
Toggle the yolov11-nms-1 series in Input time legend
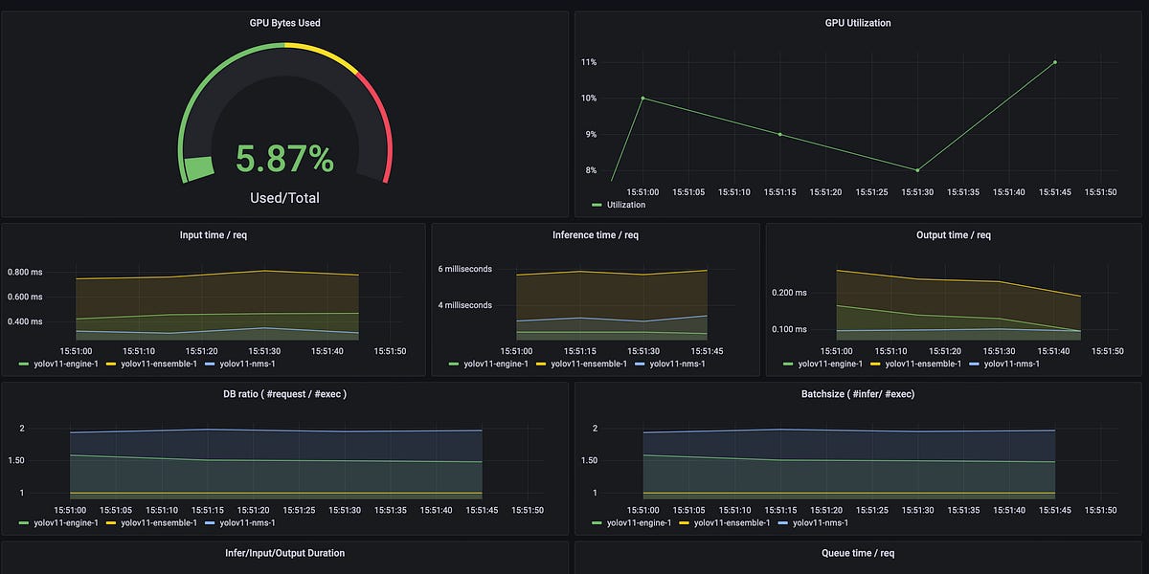[245, 364]
